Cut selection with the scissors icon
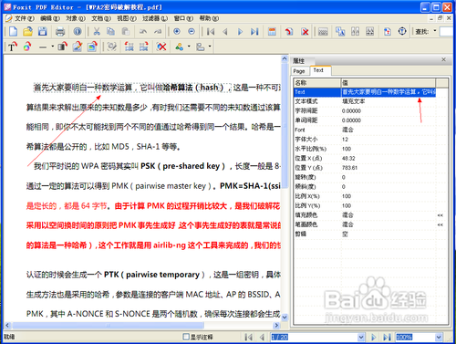 [x=97, y=31]
